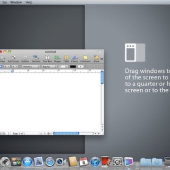Screen dimensions: 170x170
Task: Open the View toolbar menu
Action: 2,59
